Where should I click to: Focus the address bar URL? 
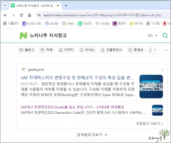click(102, 15)
